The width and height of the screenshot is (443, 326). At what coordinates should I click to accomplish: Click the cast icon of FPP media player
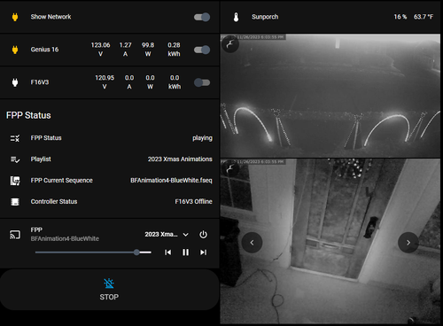(15, 235)
